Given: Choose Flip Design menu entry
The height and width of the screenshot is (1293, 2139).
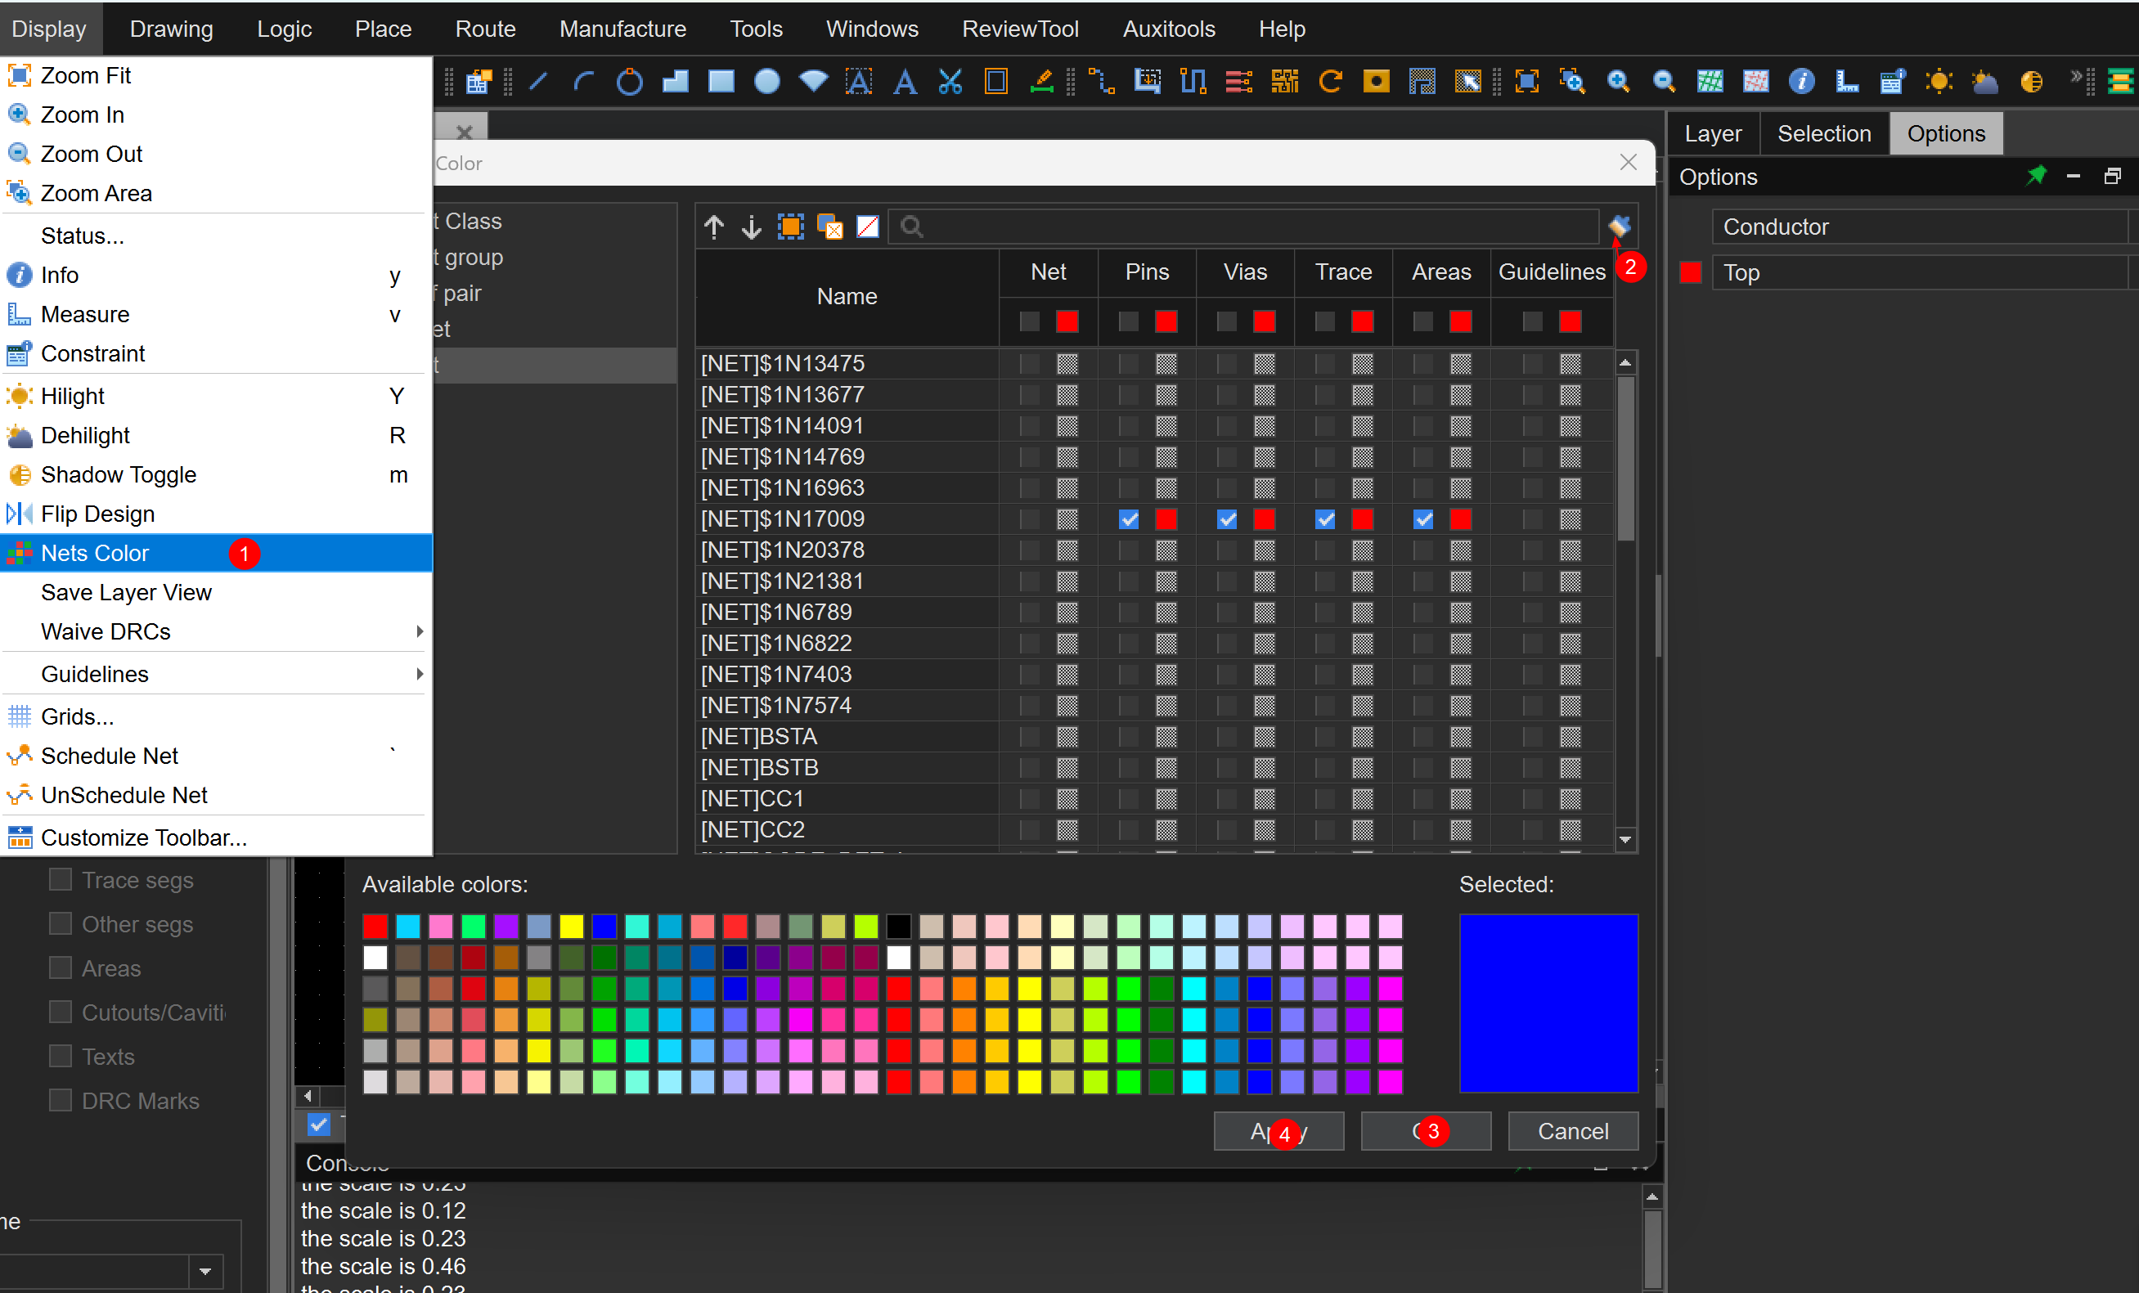Looking at the screenshot, I should tap(97, 514).
